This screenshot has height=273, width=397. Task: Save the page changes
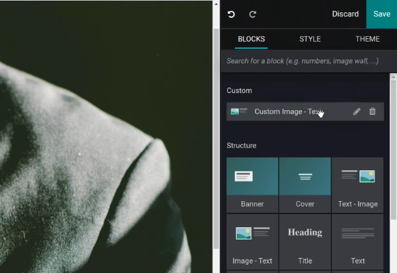click(381, 14)
